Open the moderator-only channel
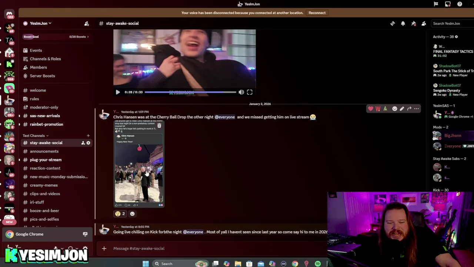This screenshot has width=474, height=267. pos(44,108)
